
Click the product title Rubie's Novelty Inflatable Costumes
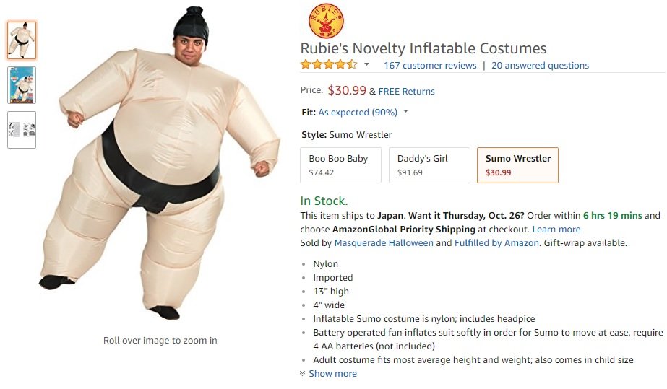tap(423, 48)
